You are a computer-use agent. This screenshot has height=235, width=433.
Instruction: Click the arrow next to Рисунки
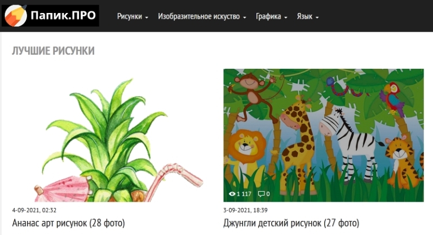click(x=147, y=17)
